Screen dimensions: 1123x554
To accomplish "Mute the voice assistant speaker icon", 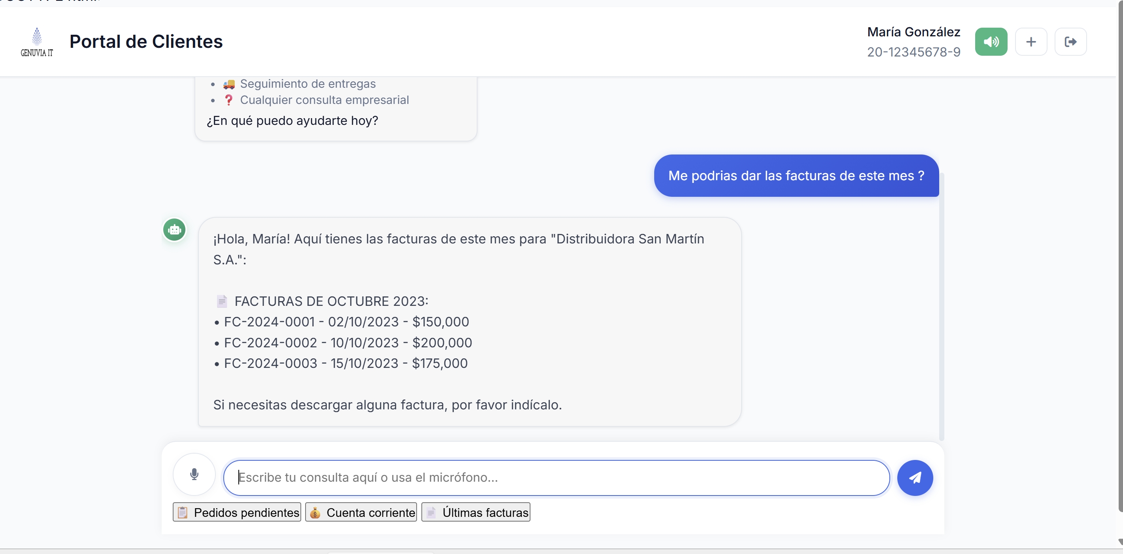I will [991, 41].
